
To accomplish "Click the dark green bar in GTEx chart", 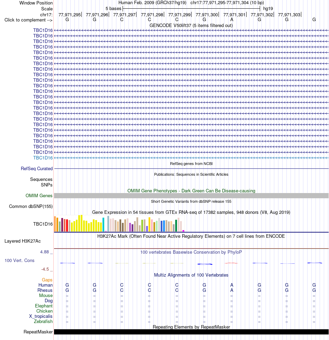I will tap(176, 226).
